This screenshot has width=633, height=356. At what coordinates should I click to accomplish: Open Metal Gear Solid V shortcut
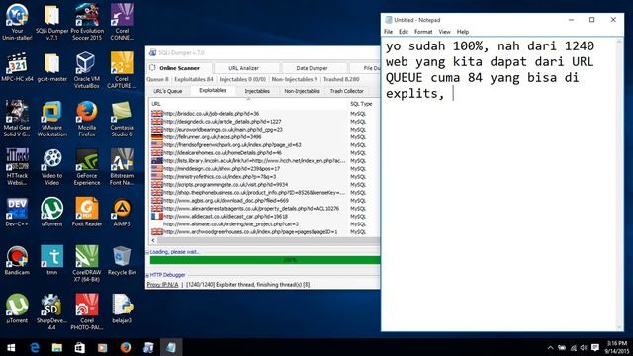point(17,119)
